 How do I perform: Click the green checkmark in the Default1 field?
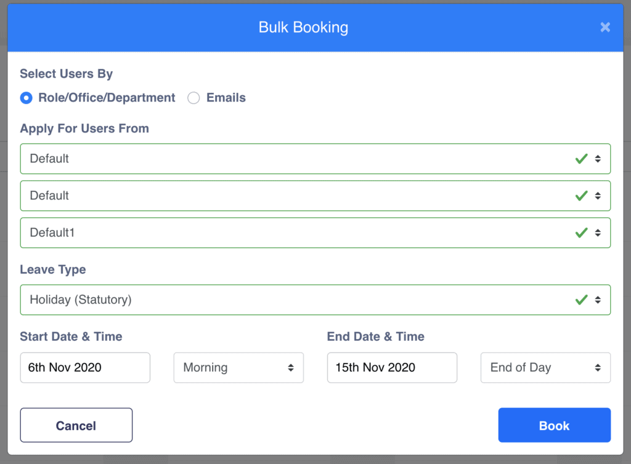click(x=581, y=233)
